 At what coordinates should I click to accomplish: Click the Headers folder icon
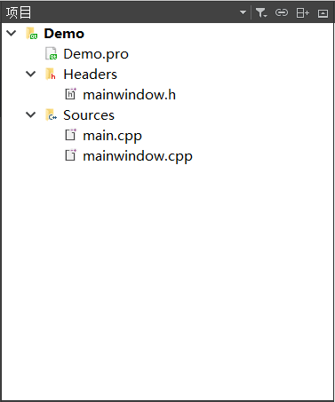pyautogui.click(x=51, y=74)
